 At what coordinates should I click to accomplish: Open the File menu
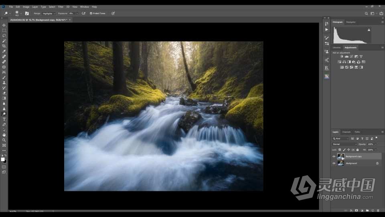(x=11, y=7)
